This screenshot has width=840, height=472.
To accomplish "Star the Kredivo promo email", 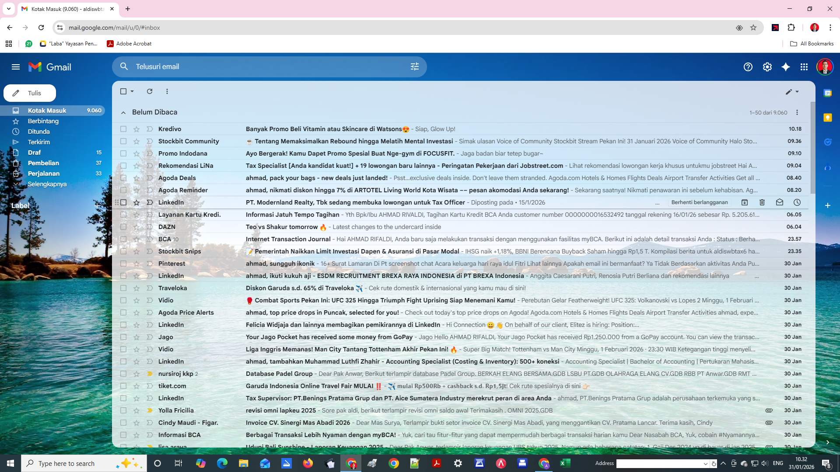I will [x=136, y=129].
